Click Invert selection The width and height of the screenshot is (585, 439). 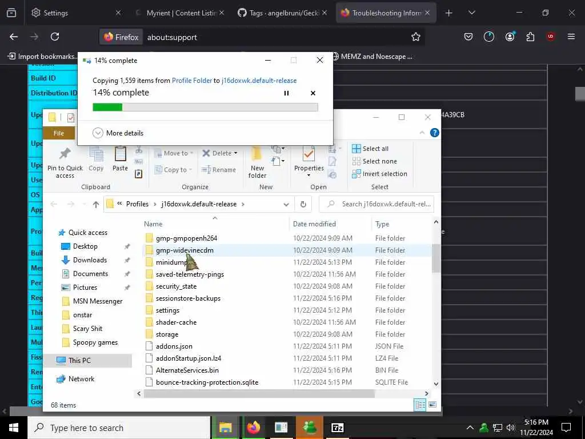[379, 174]
